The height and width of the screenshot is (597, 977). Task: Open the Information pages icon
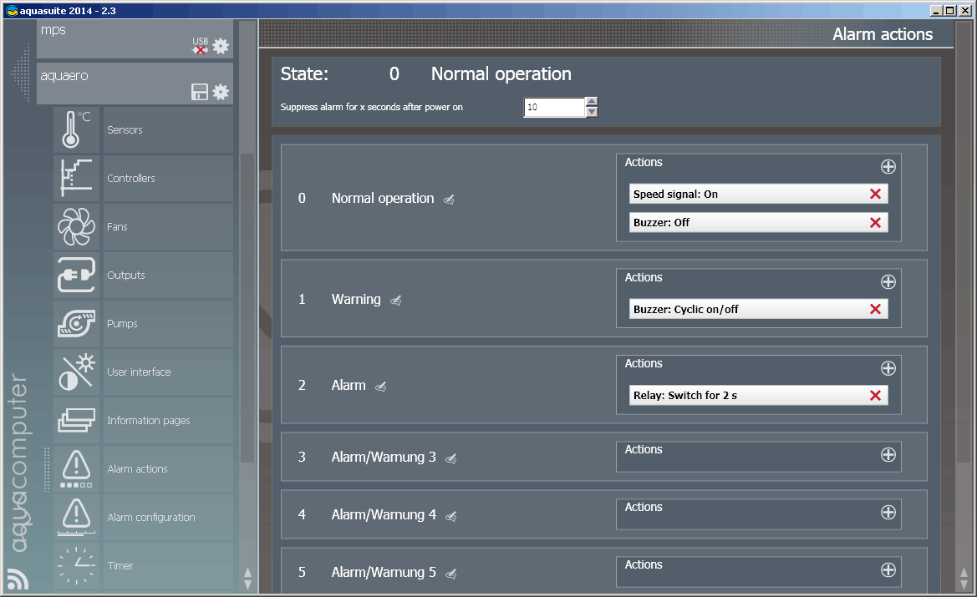click(x=77, y=420)
